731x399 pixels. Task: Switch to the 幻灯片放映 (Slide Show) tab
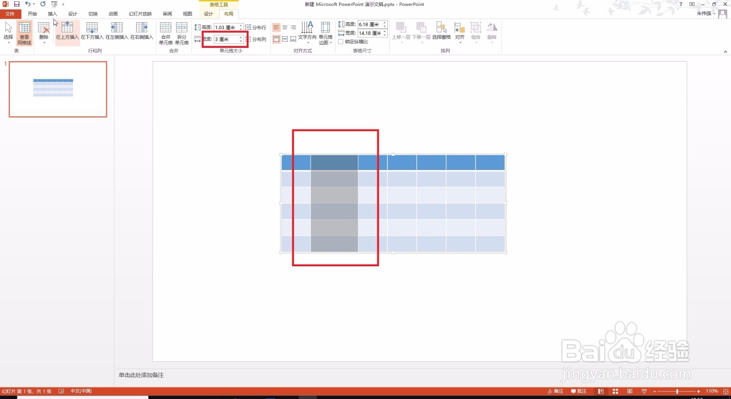pyautogui.click(x=140, y=14)
